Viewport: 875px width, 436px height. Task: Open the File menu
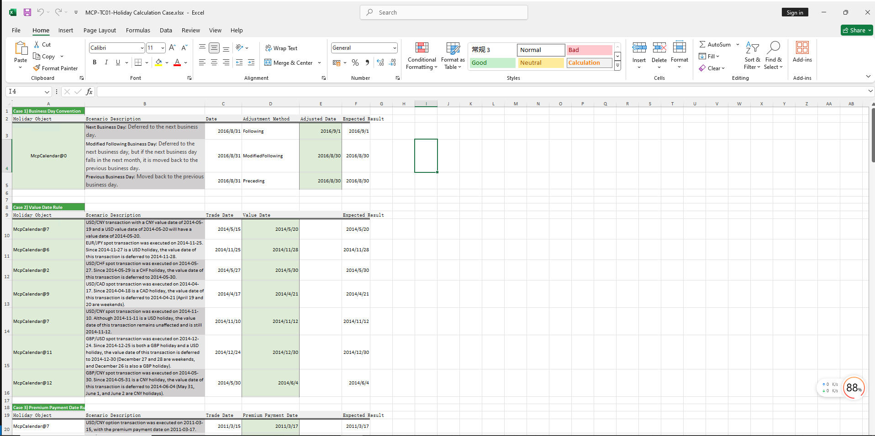16,30
